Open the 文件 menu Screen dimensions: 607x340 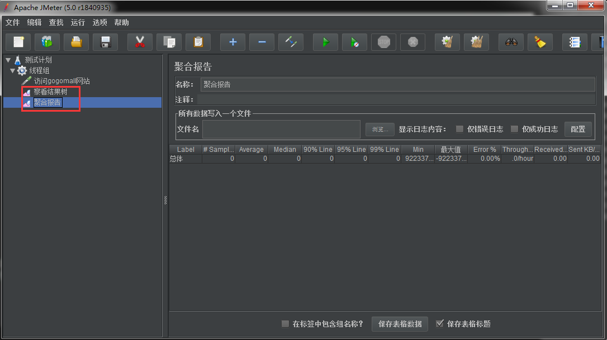click(12, 22)
